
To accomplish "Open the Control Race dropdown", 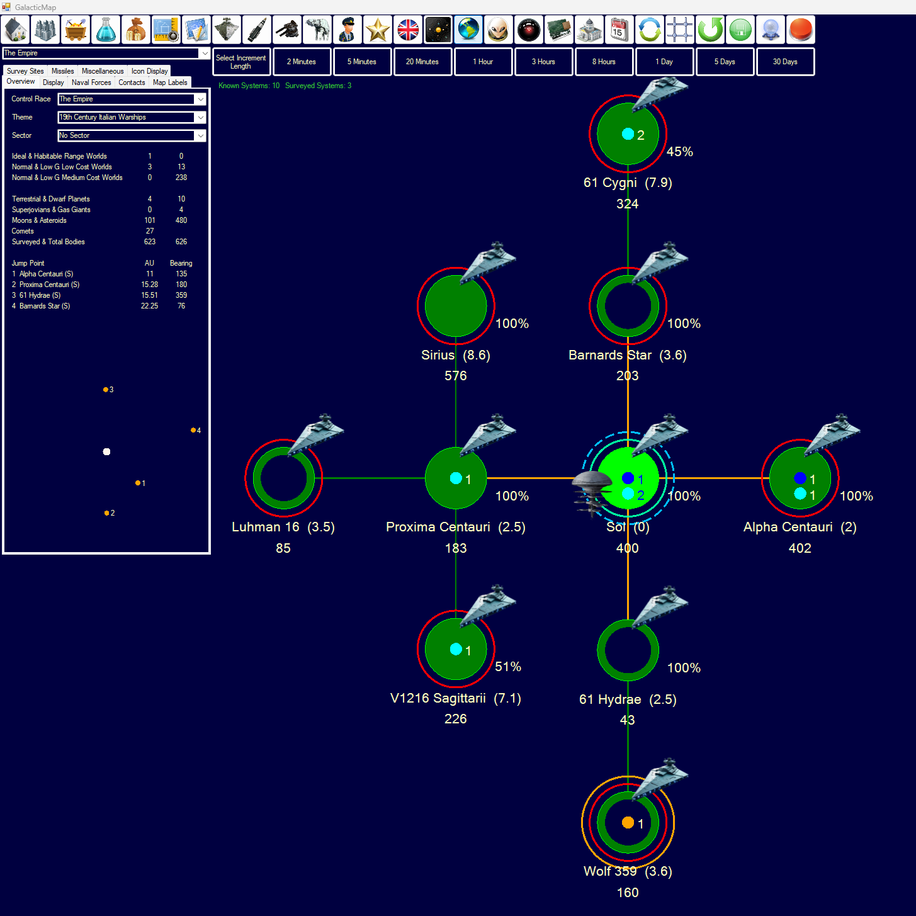I will point(132,99).
